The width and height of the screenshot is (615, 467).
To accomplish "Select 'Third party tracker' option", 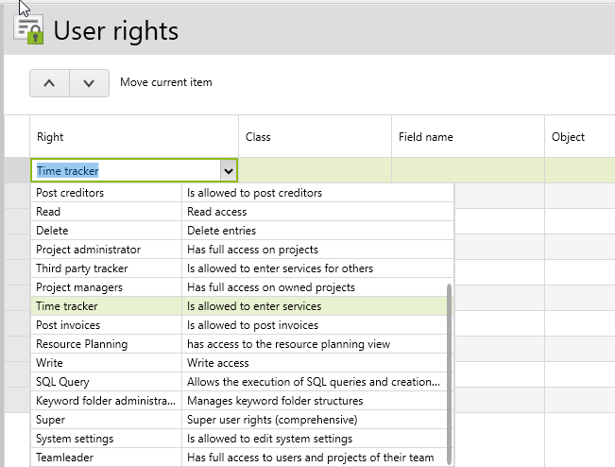I will 81,268.
